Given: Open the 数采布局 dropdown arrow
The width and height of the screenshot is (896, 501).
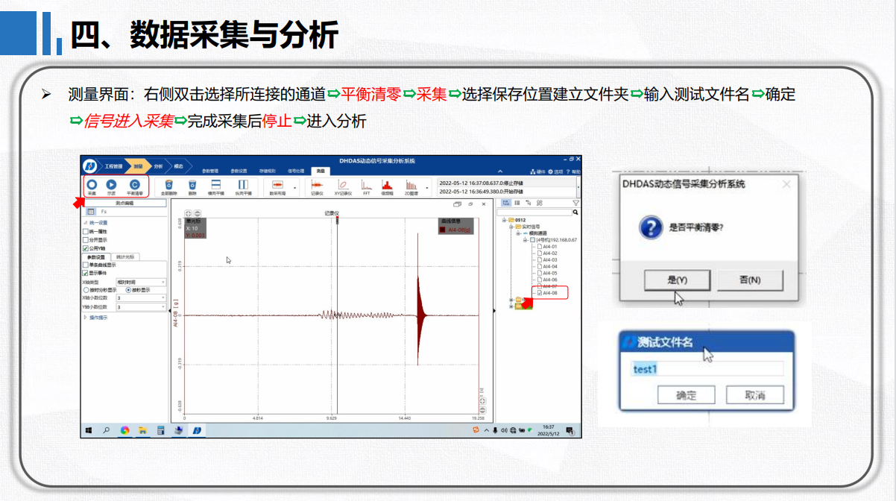Looking at the screenshot, I should click(294, 187).
